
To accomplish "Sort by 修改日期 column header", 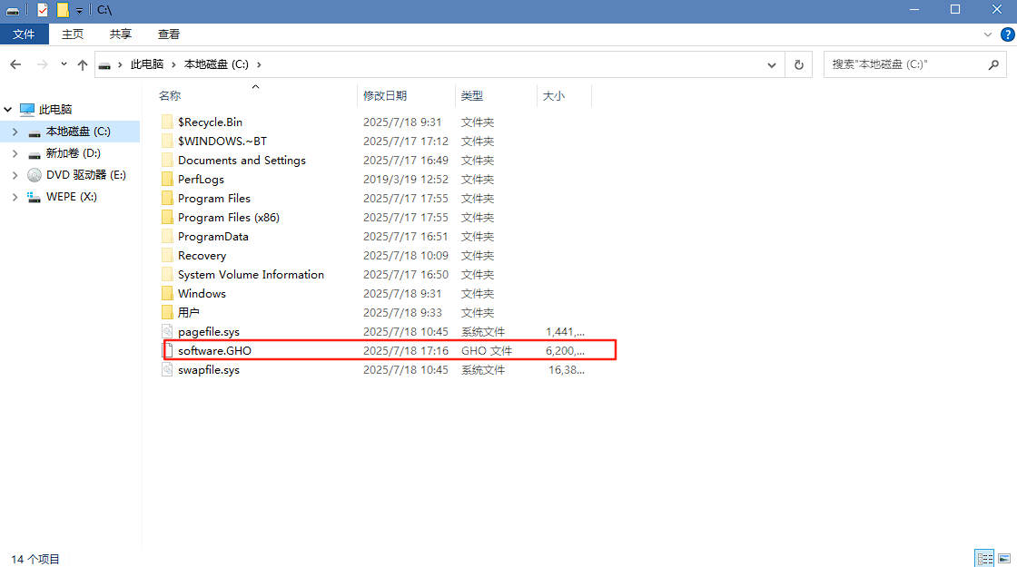I will (385, 96).
